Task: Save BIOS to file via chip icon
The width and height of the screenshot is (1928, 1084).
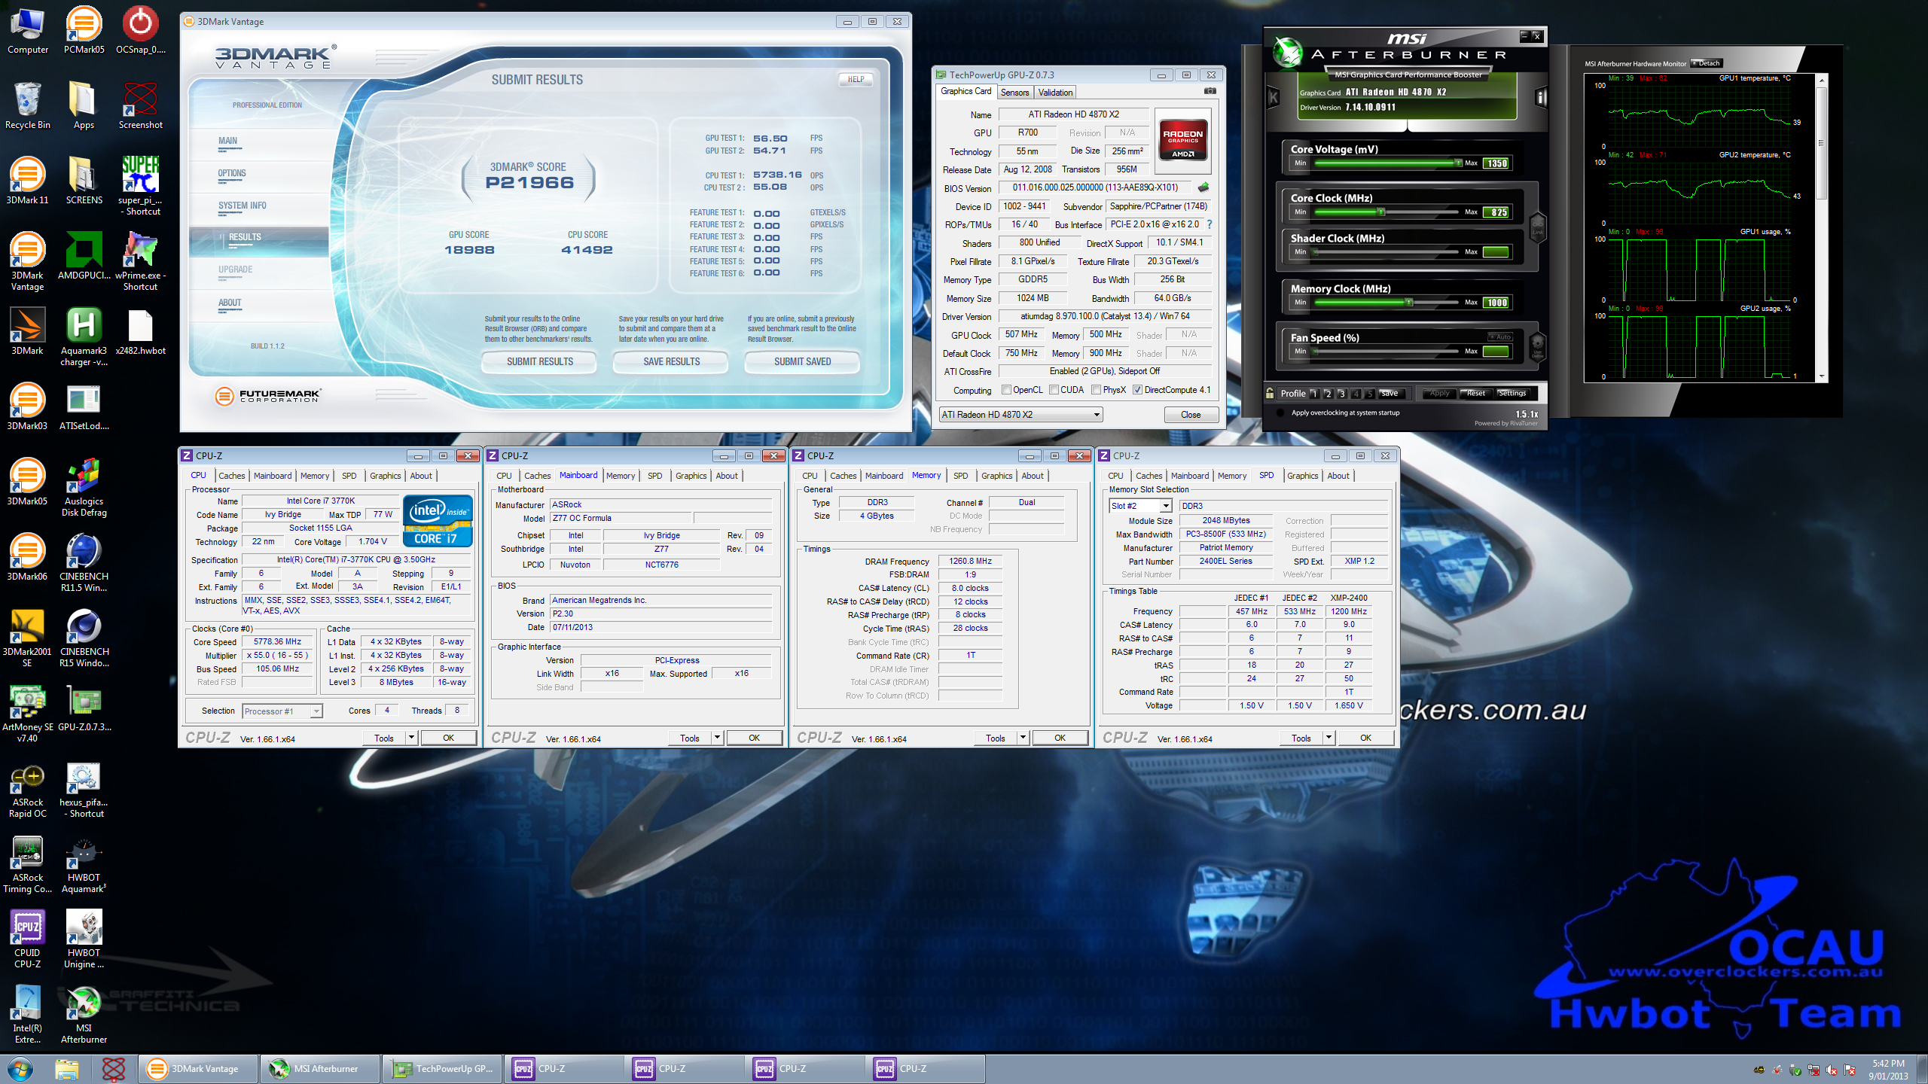Action: pyautogui.click(x=1203, y=187)
